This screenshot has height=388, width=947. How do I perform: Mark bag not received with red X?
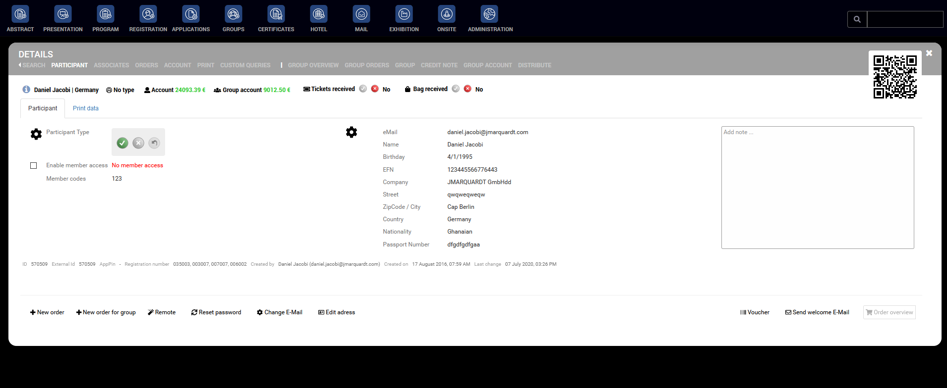pyautogui.click(x=468, y=89)
